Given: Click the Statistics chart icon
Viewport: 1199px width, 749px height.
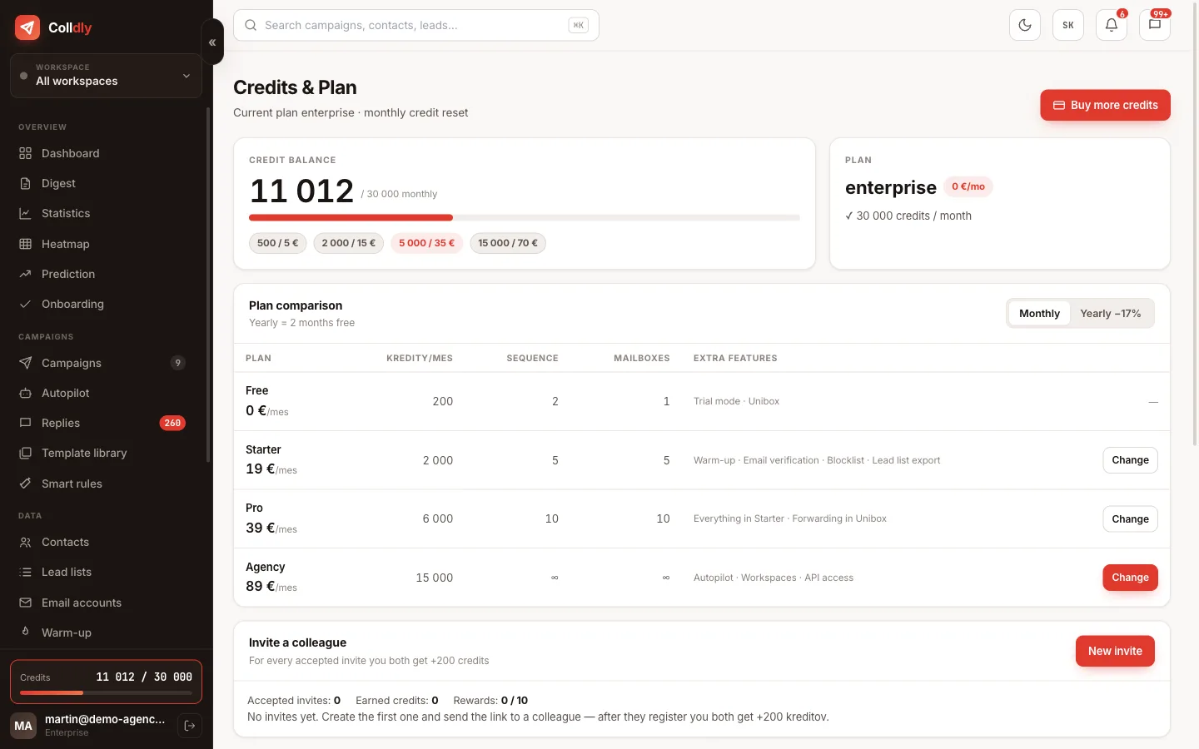Looking at the screenshot, I should 26,213.
